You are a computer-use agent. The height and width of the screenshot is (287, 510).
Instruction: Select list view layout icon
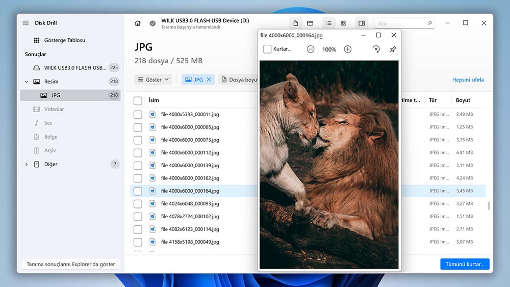pos(329,23)
